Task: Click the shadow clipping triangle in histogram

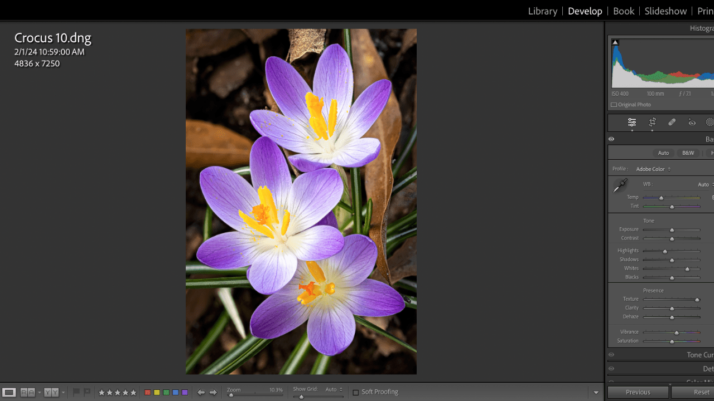Action: [615, 42]
